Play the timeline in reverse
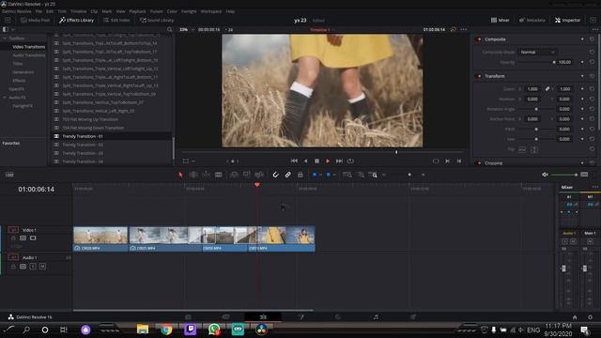Screen dimensions: 601x338 tap(305, 161)
